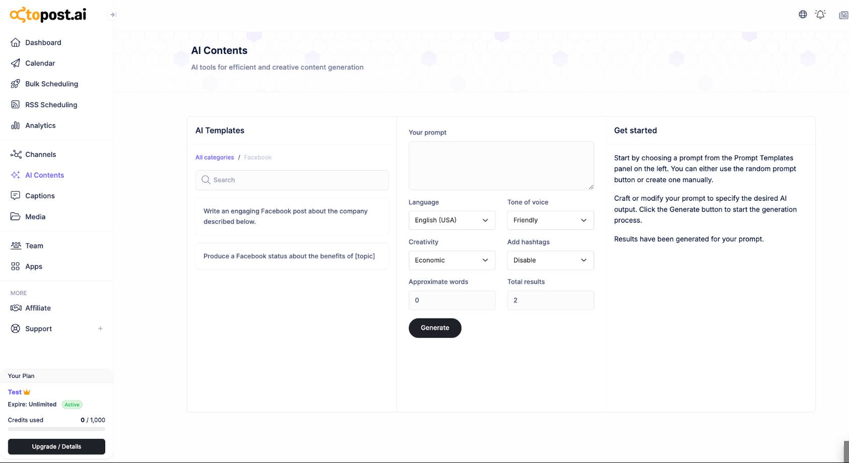Viewport: 849px width, 463px height.
Task: Click the Calendar paper plane icon
Action: 16,63
